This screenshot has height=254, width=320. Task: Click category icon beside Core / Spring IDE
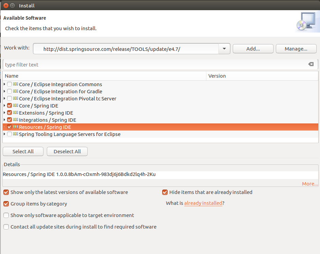point(16,106)
